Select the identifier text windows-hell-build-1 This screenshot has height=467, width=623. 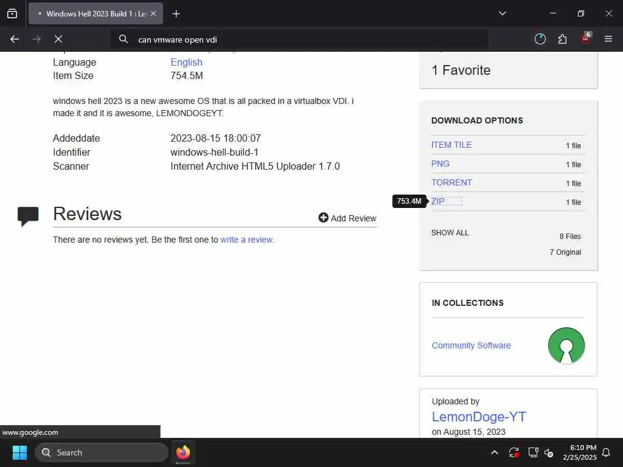[214, 153]
